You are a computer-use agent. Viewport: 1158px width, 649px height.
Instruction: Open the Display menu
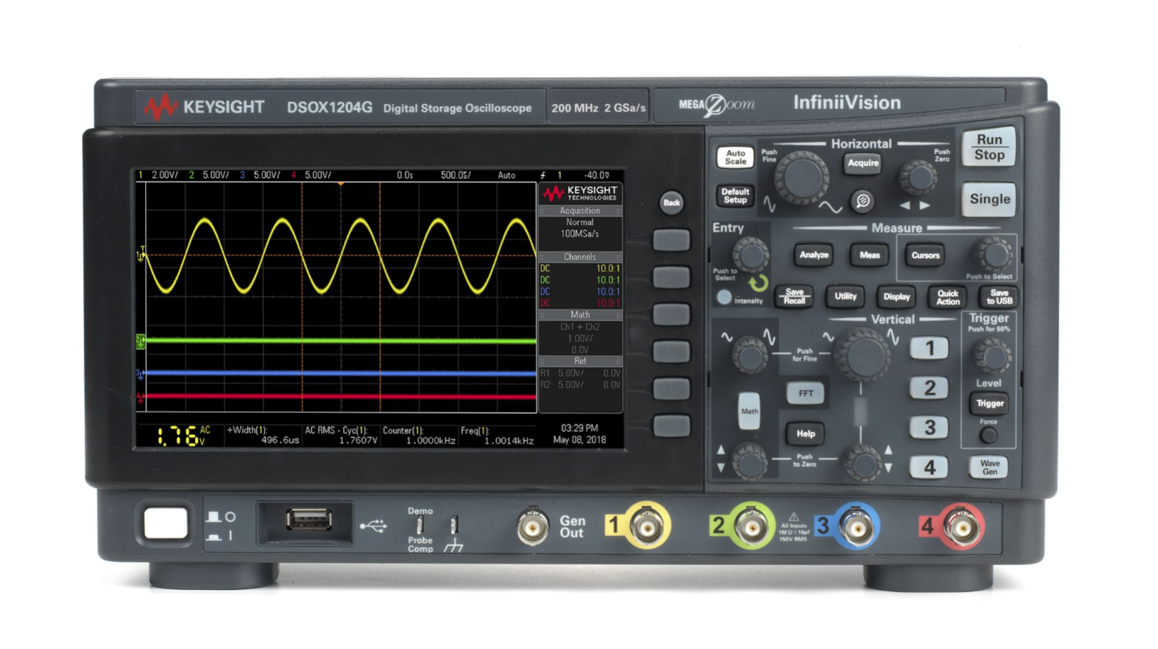(896, 297)
